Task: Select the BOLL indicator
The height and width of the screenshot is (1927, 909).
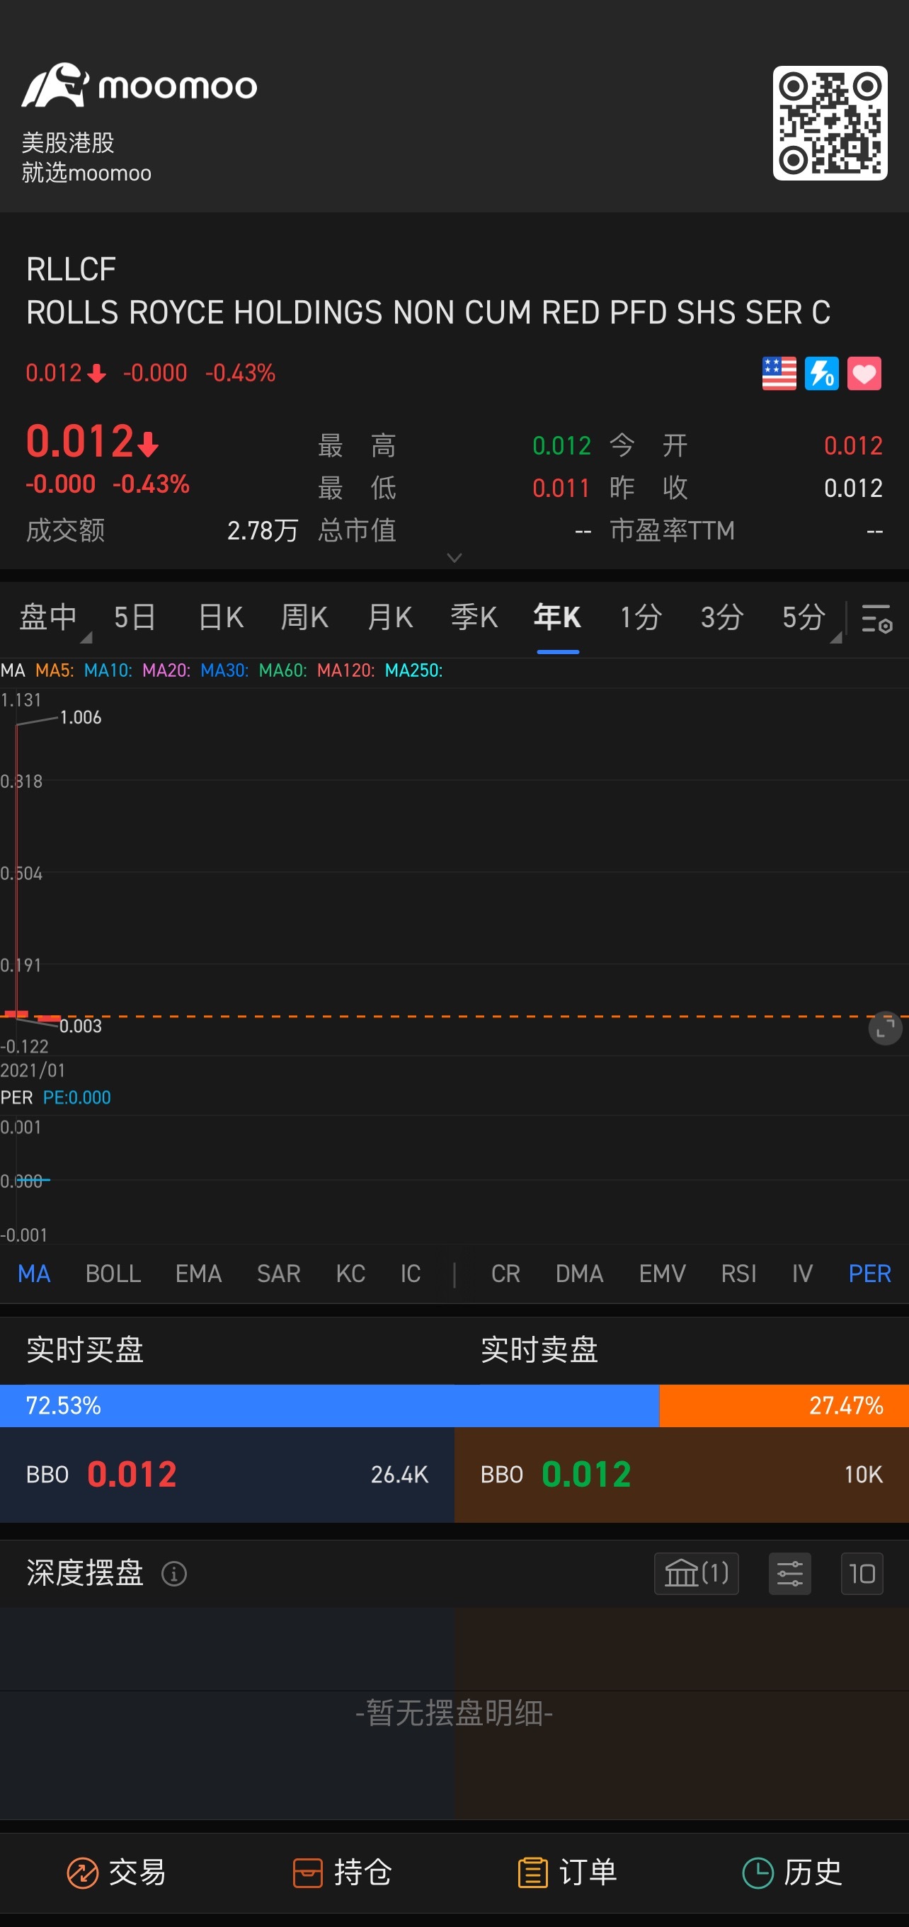Action: 113,1273
